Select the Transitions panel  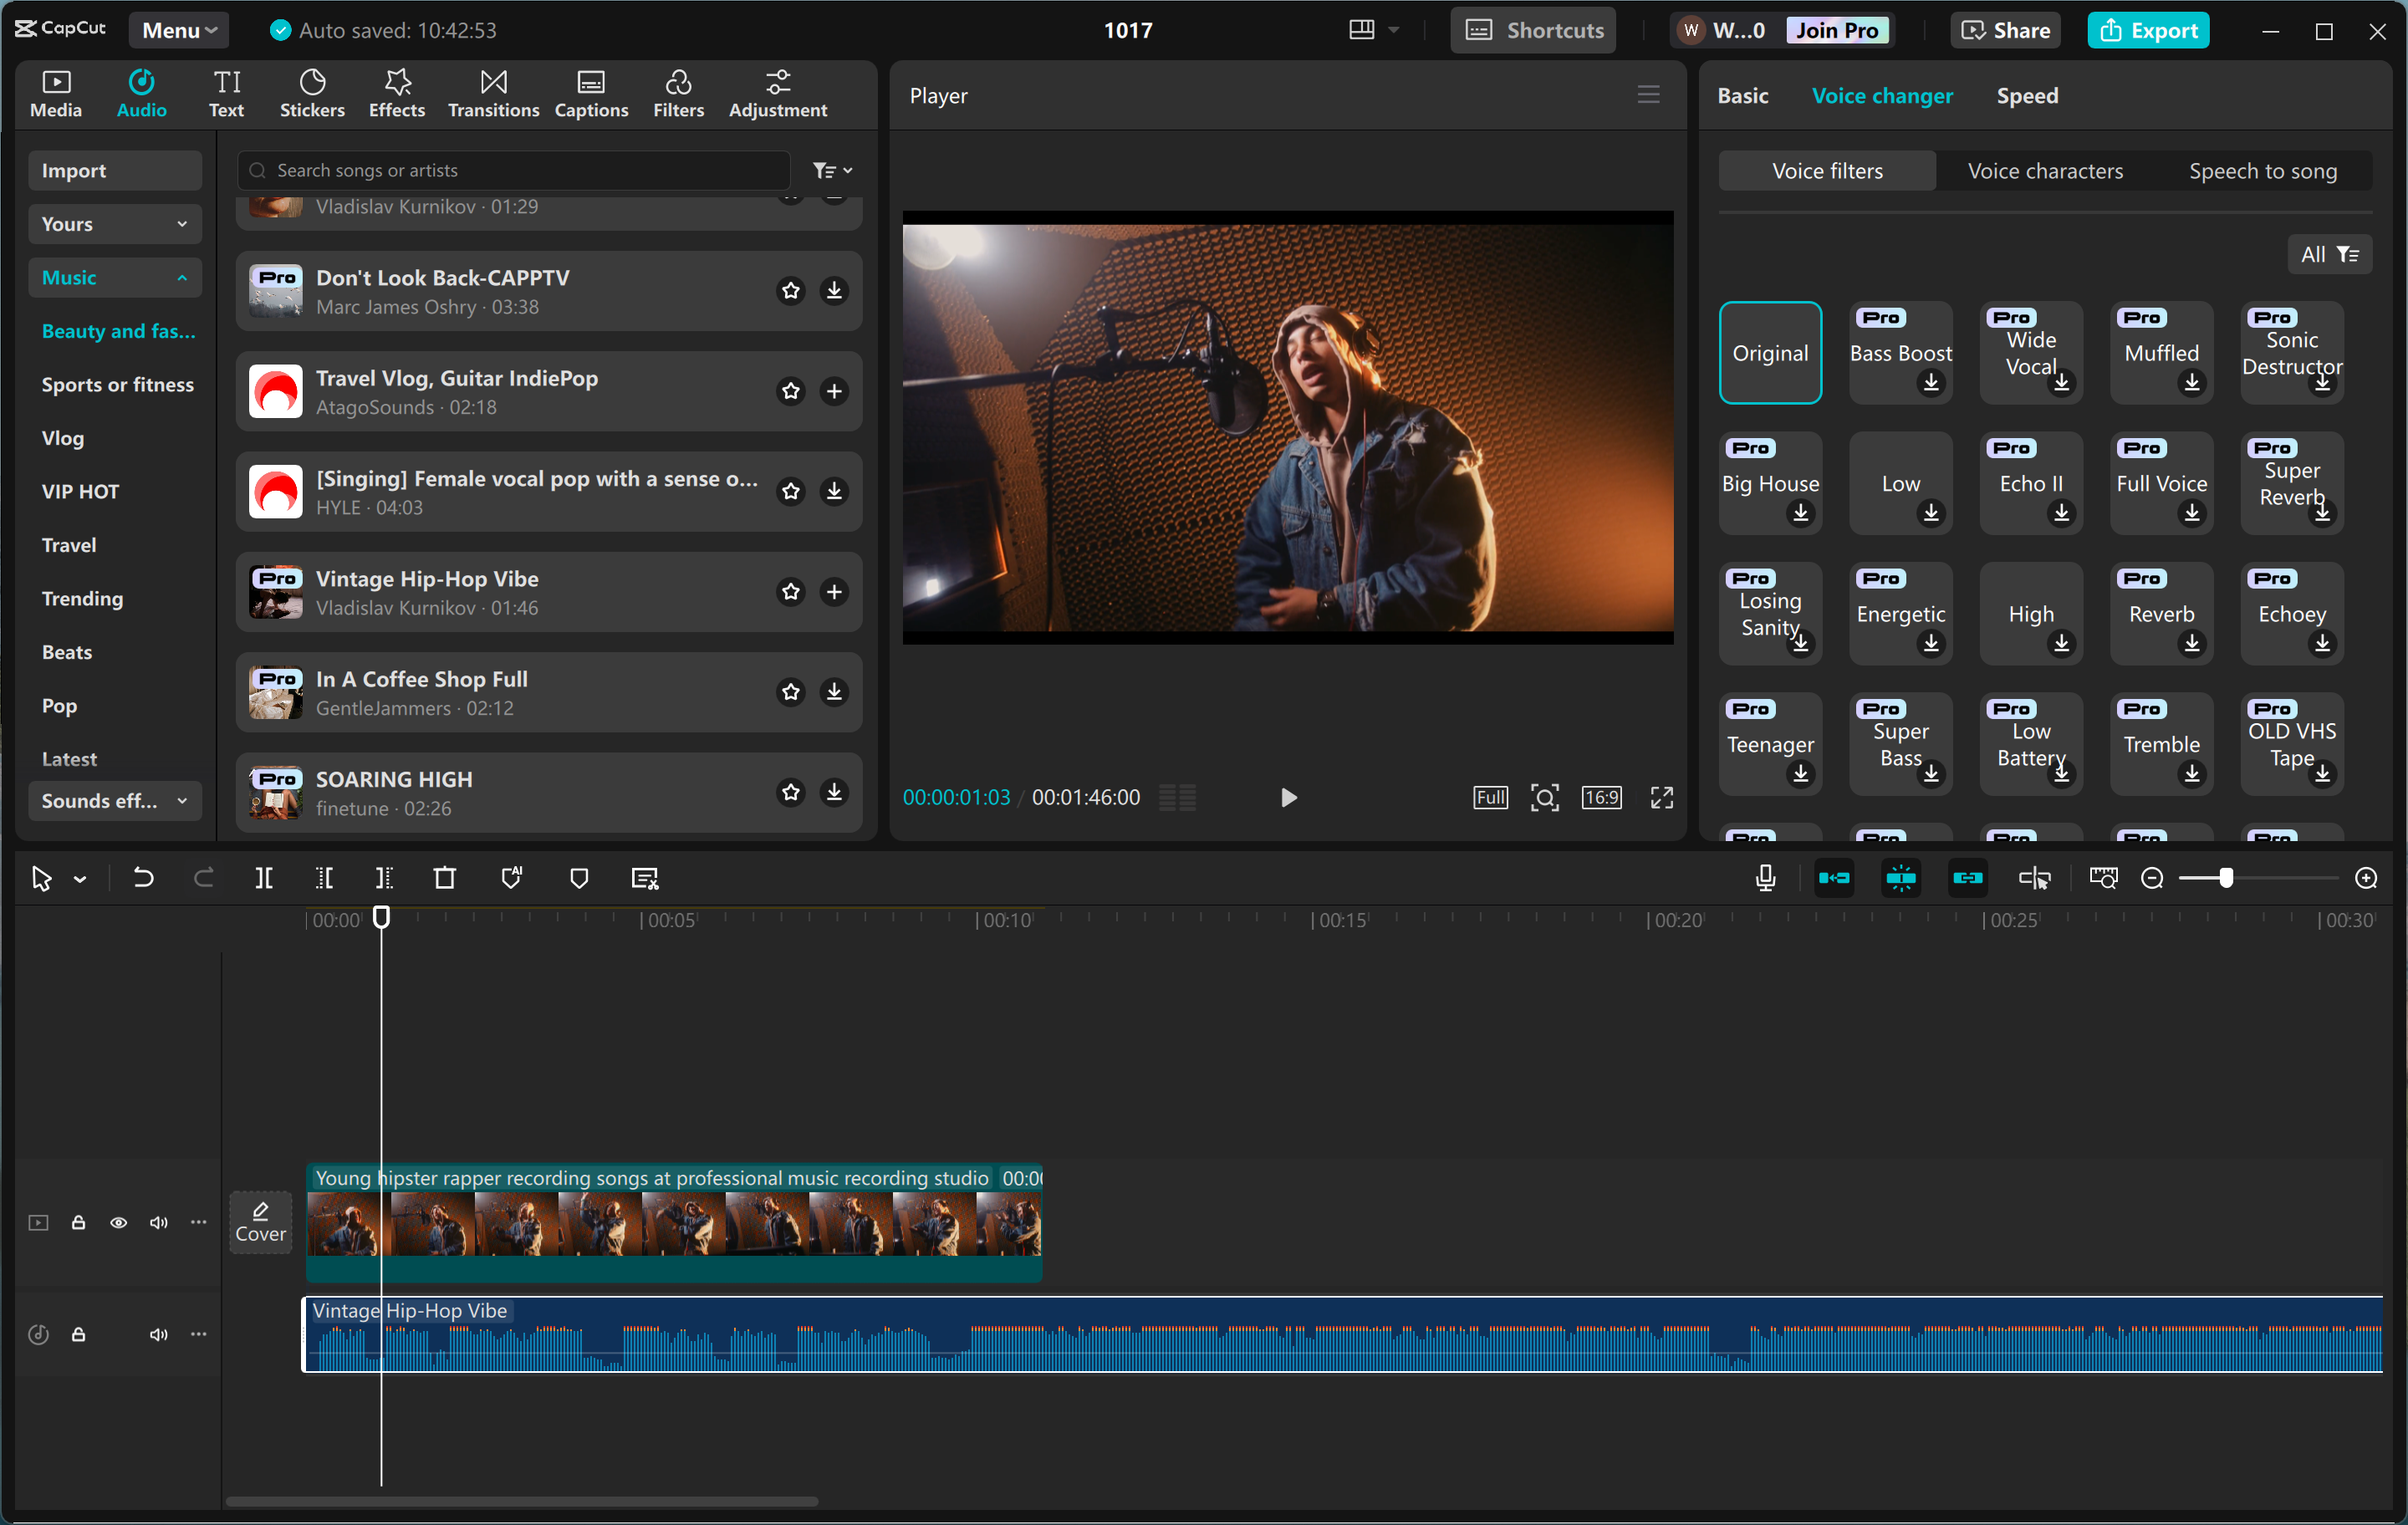click(492, 93)
